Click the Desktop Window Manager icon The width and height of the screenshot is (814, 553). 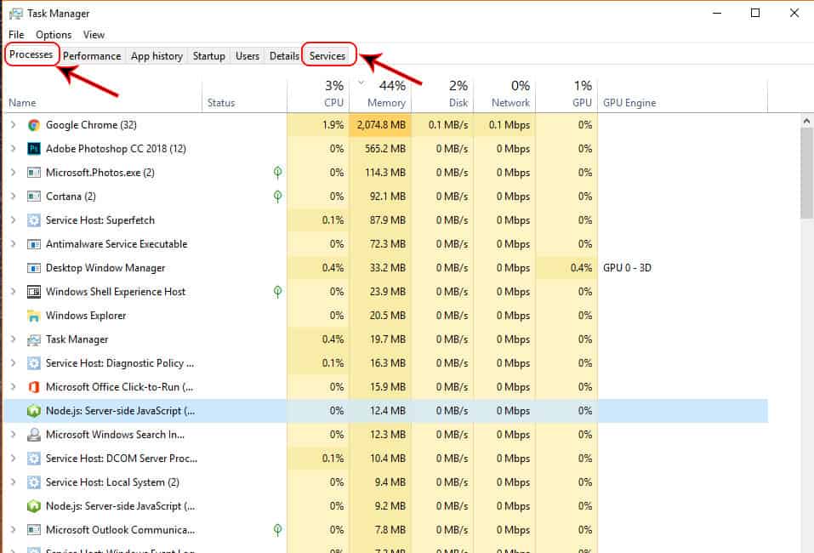[34, 268]
